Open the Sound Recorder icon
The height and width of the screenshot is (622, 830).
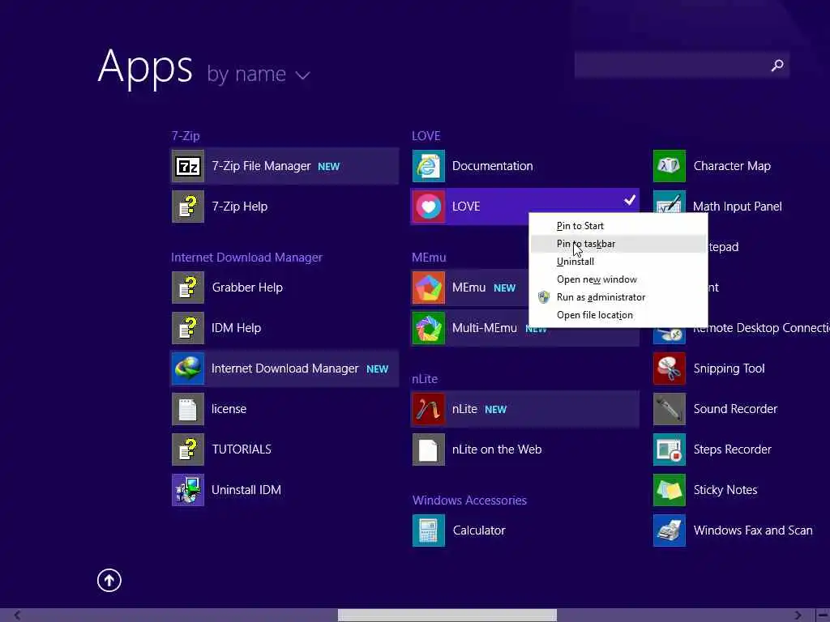[669, 409]
